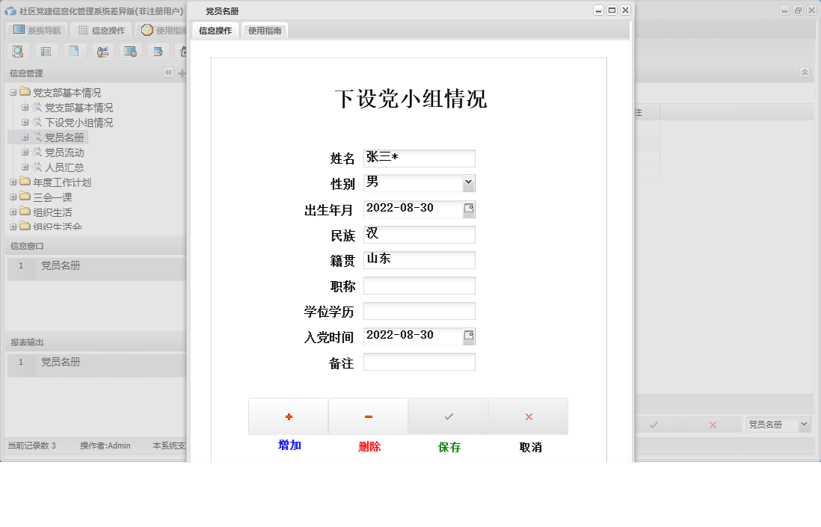Image resolution: width=821 pixels, height=527 pixels.
Task: Click the red X icon in the bottom bar
Action: (x=713, y=424)
